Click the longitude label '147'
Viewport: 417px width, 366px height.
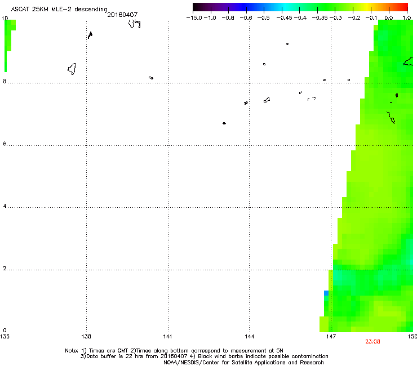click(x=331, y=337)
